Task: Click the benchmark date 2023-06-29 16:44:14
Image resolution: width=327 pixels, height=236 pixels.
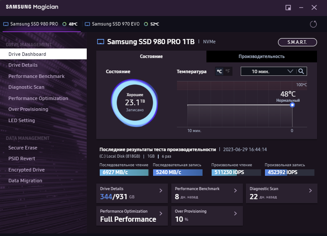Action: tap(245, 149)
